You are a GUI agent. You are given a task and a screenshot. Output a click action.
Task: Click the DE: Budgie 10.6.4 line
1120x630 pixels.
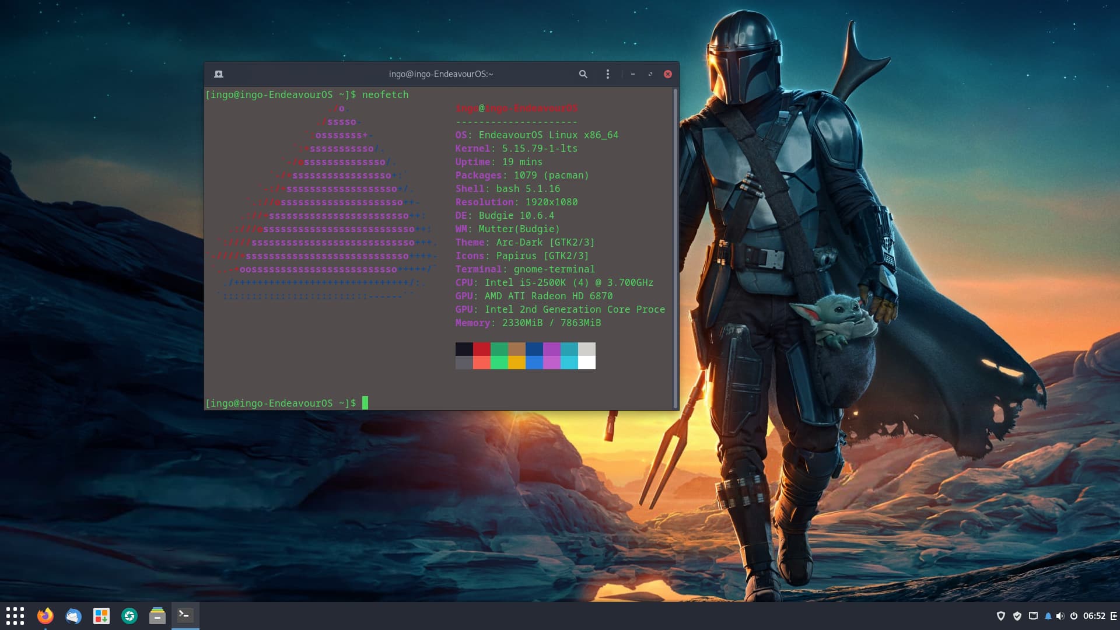(x=505, y=215)
